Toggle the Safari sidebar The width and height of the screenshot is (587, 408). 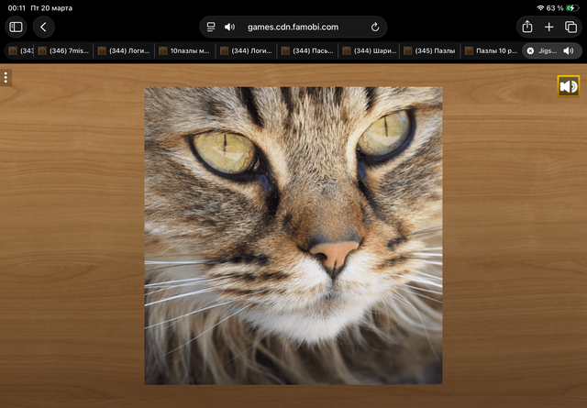click(16, 28)
